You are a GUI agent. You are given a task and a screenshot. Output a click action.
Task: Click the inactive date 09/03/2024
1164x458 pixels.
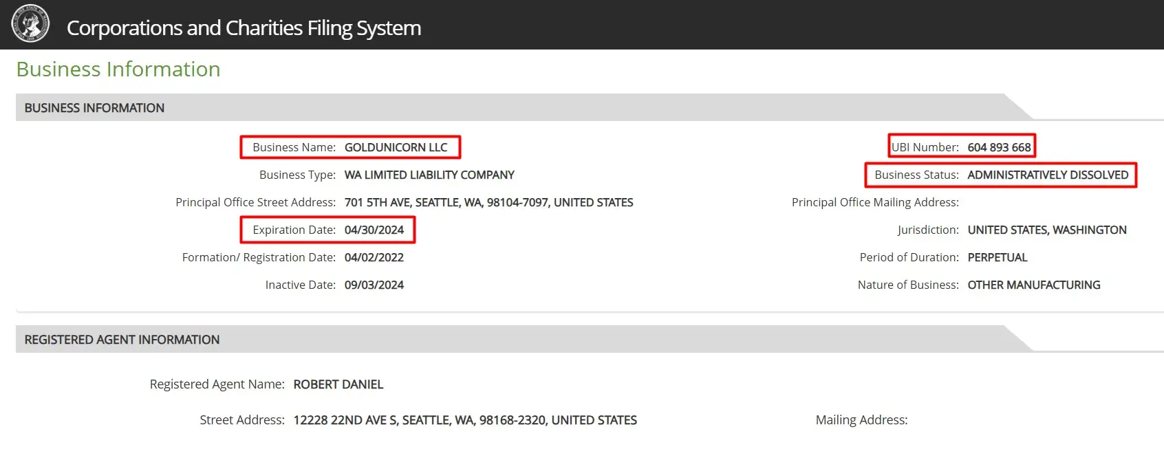[x=374, y=285]
